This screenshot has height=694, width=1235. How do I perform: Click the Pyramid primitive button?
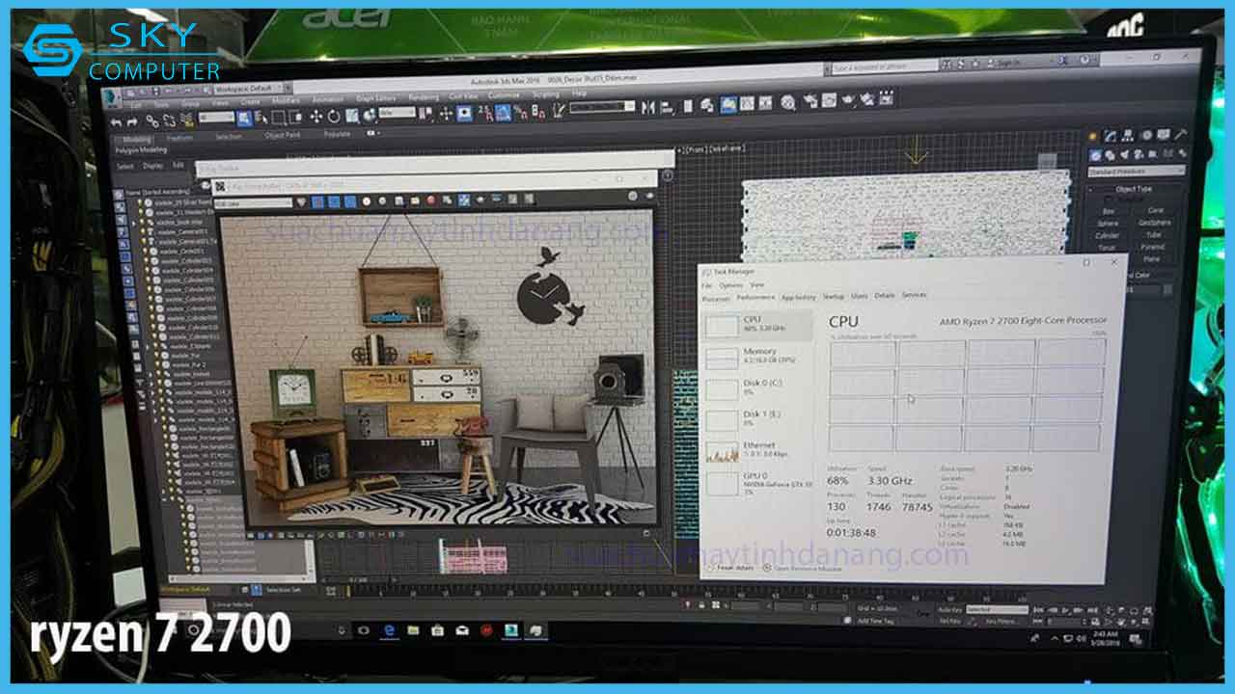click(x=1152, y=247)
